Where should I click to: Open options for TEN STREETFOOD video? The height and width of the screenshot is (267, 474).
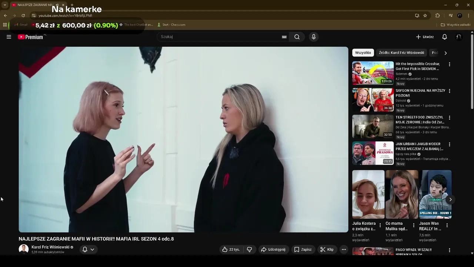tap(450, 118)
